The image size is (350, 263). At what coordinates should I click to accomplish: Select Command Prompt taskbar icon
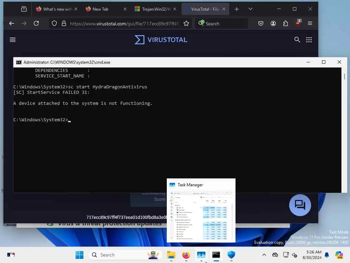[216, 255]
